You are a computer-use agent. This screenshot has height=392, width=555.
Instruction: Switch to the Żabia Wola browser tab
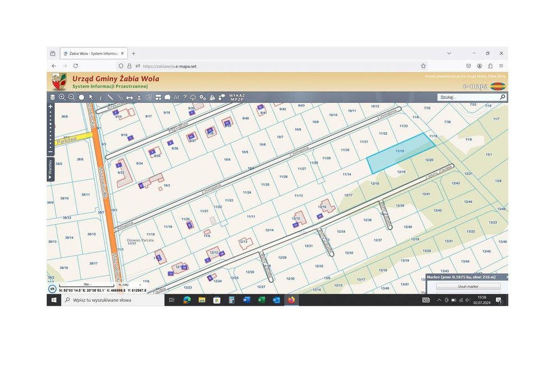pyautogui.click(x=94, y=53)
